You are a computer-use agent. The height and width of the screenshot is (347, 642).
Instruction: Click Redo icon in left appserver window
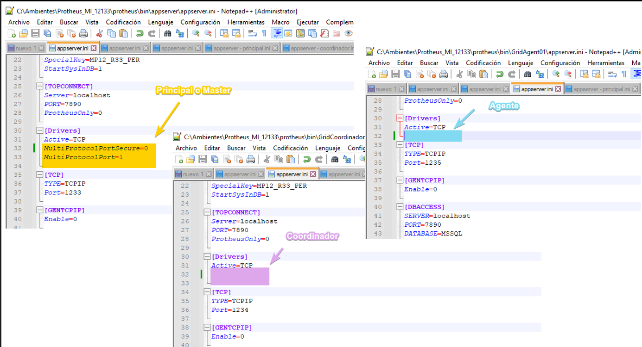coord(151,33)
